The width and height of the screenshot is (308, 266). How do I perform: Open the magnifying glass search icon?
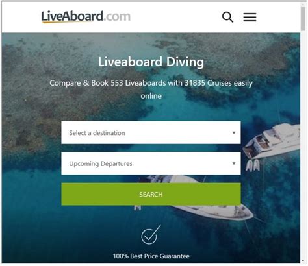tap(227, 17)
